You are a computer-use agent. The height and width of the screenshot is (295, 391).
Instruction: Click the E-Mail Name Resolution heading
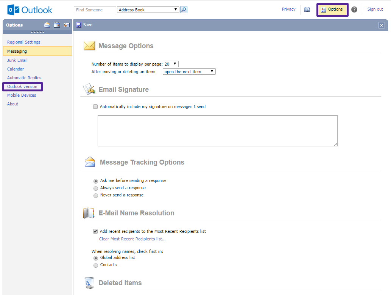136,213
